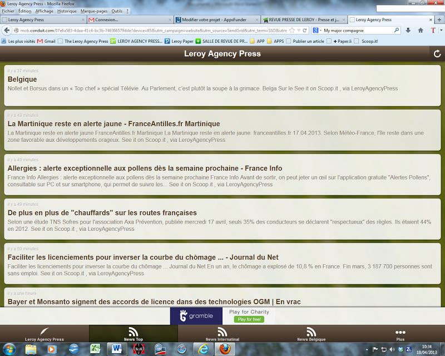Open the Les plus visités bookmark folder
This screenshot has height=356, width=445.
click(18, 41)
